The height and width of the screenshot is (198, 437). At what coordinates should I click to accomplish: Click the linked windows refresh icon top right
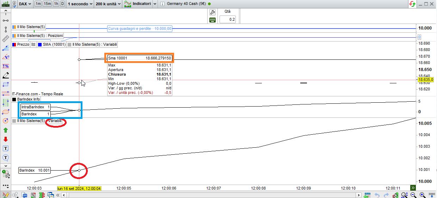(x=412, y=4)
